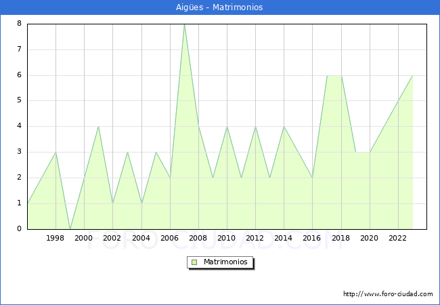Click the y-axis label 0

tap(20, 229)
